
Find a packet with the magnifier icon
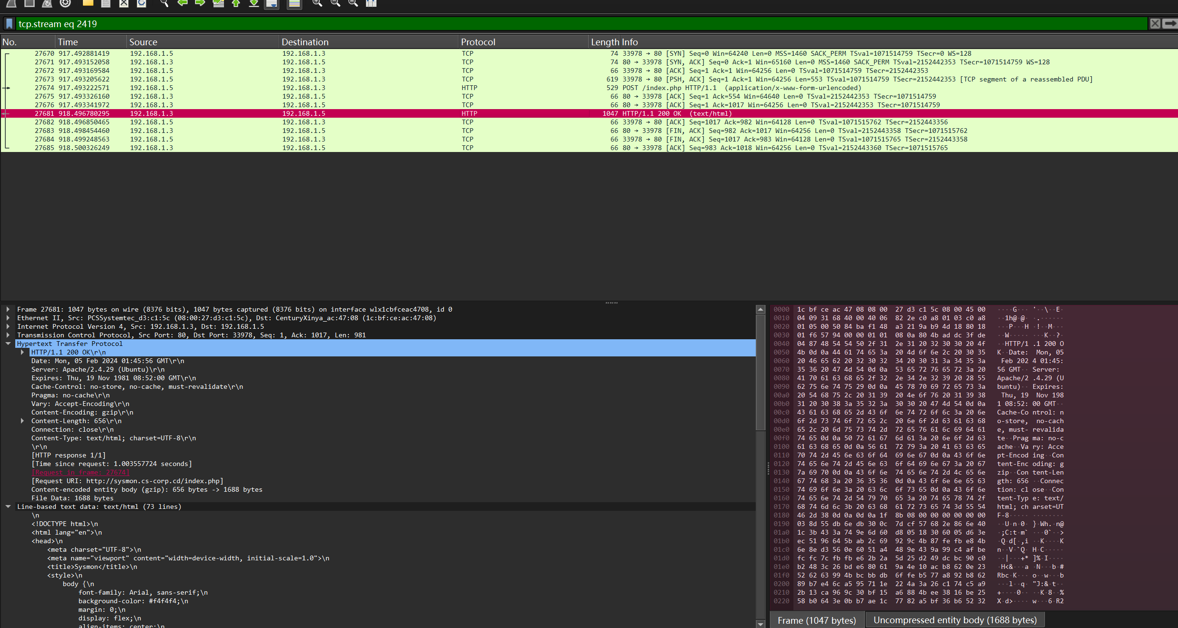(x=164, y=3)
